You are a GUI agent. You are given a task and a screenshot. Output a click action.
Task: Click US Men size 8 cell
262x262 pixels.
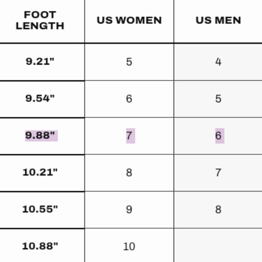(218, 210)
